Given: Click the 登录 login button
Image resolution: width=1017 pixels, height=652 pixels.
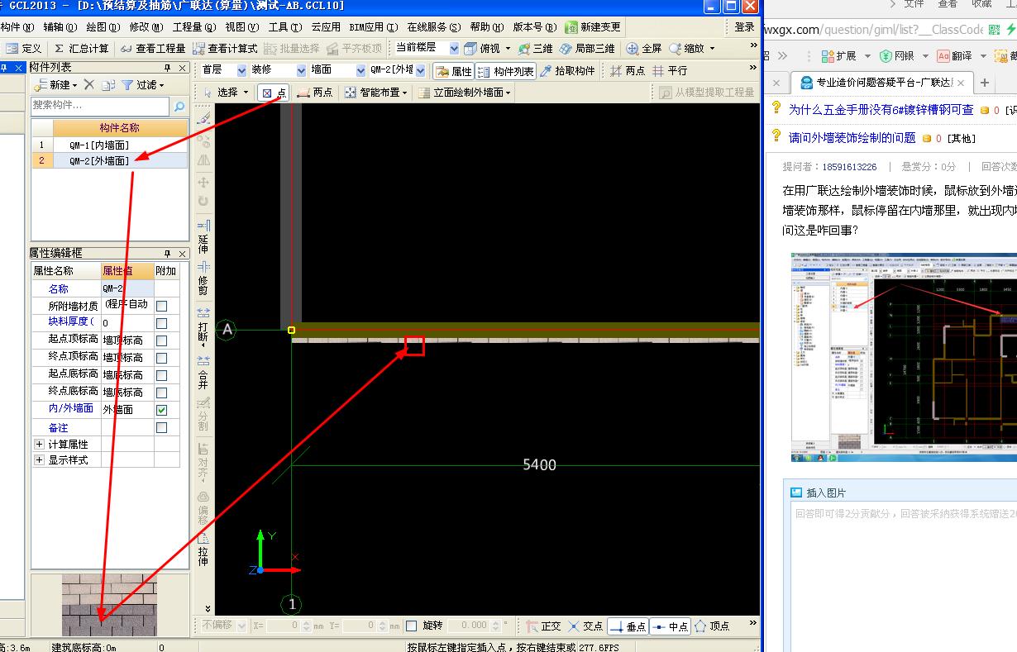Looking at the screenshot, I should (x=744, y=27).
